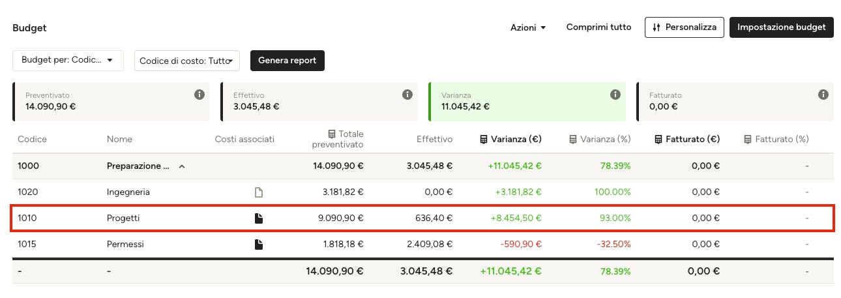The height and width of the screenshot is (298, 841).
Task: Select the Permessi row name
Action: [125, 245]
